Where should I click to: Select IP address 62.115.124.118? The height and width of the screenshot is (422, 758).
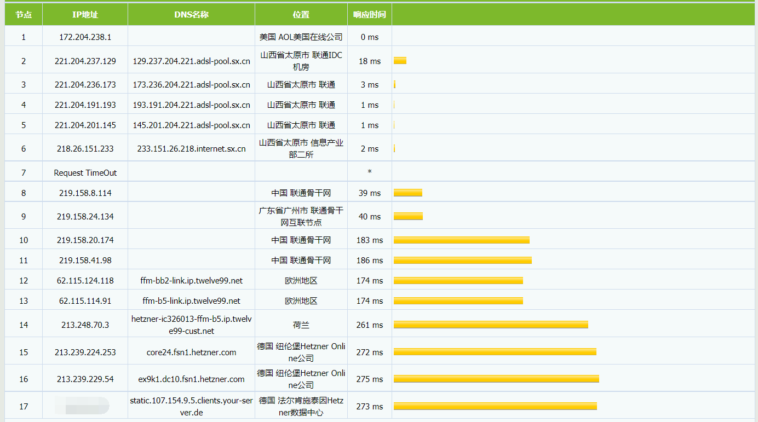coord(85,281)
